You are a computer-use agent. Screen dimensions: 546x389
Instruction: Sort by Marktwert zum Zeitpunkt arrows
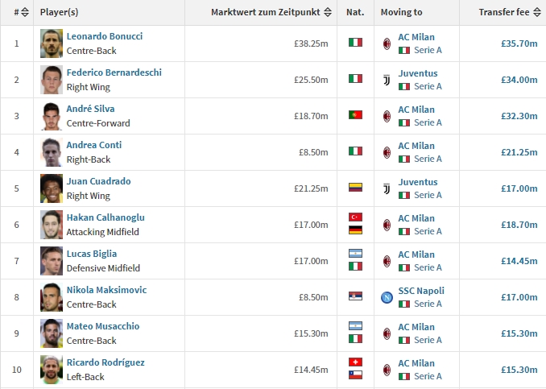pos(327,12)
